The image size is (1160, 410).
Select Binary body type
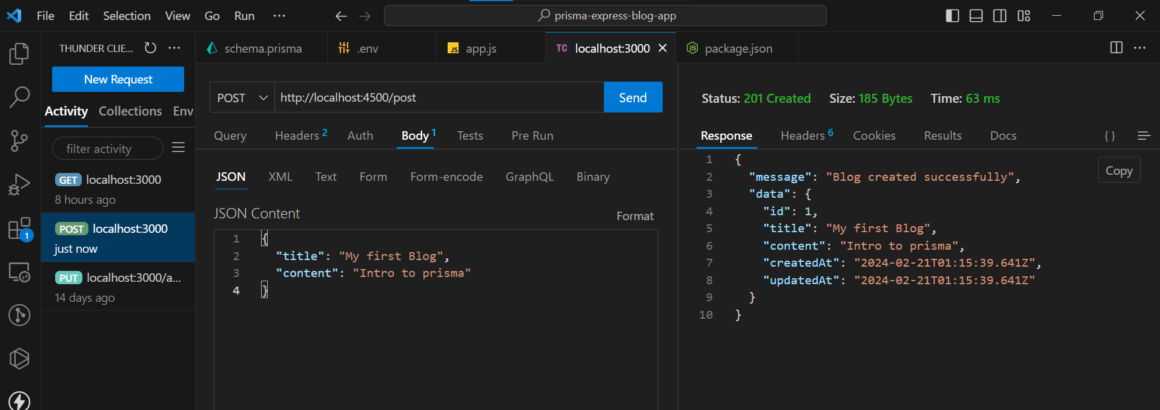(593, 177)
